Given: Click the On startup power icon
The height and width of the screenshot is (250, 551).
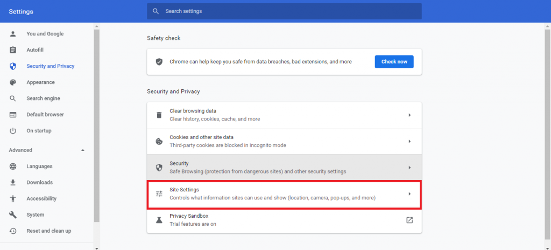Looking at the screenshot, I should (x=13, y=131).
